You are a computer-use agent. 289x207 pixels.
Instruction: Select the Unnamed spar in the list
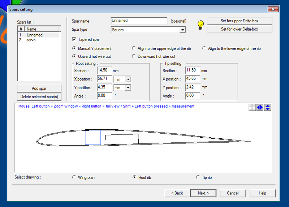point(35,35)
